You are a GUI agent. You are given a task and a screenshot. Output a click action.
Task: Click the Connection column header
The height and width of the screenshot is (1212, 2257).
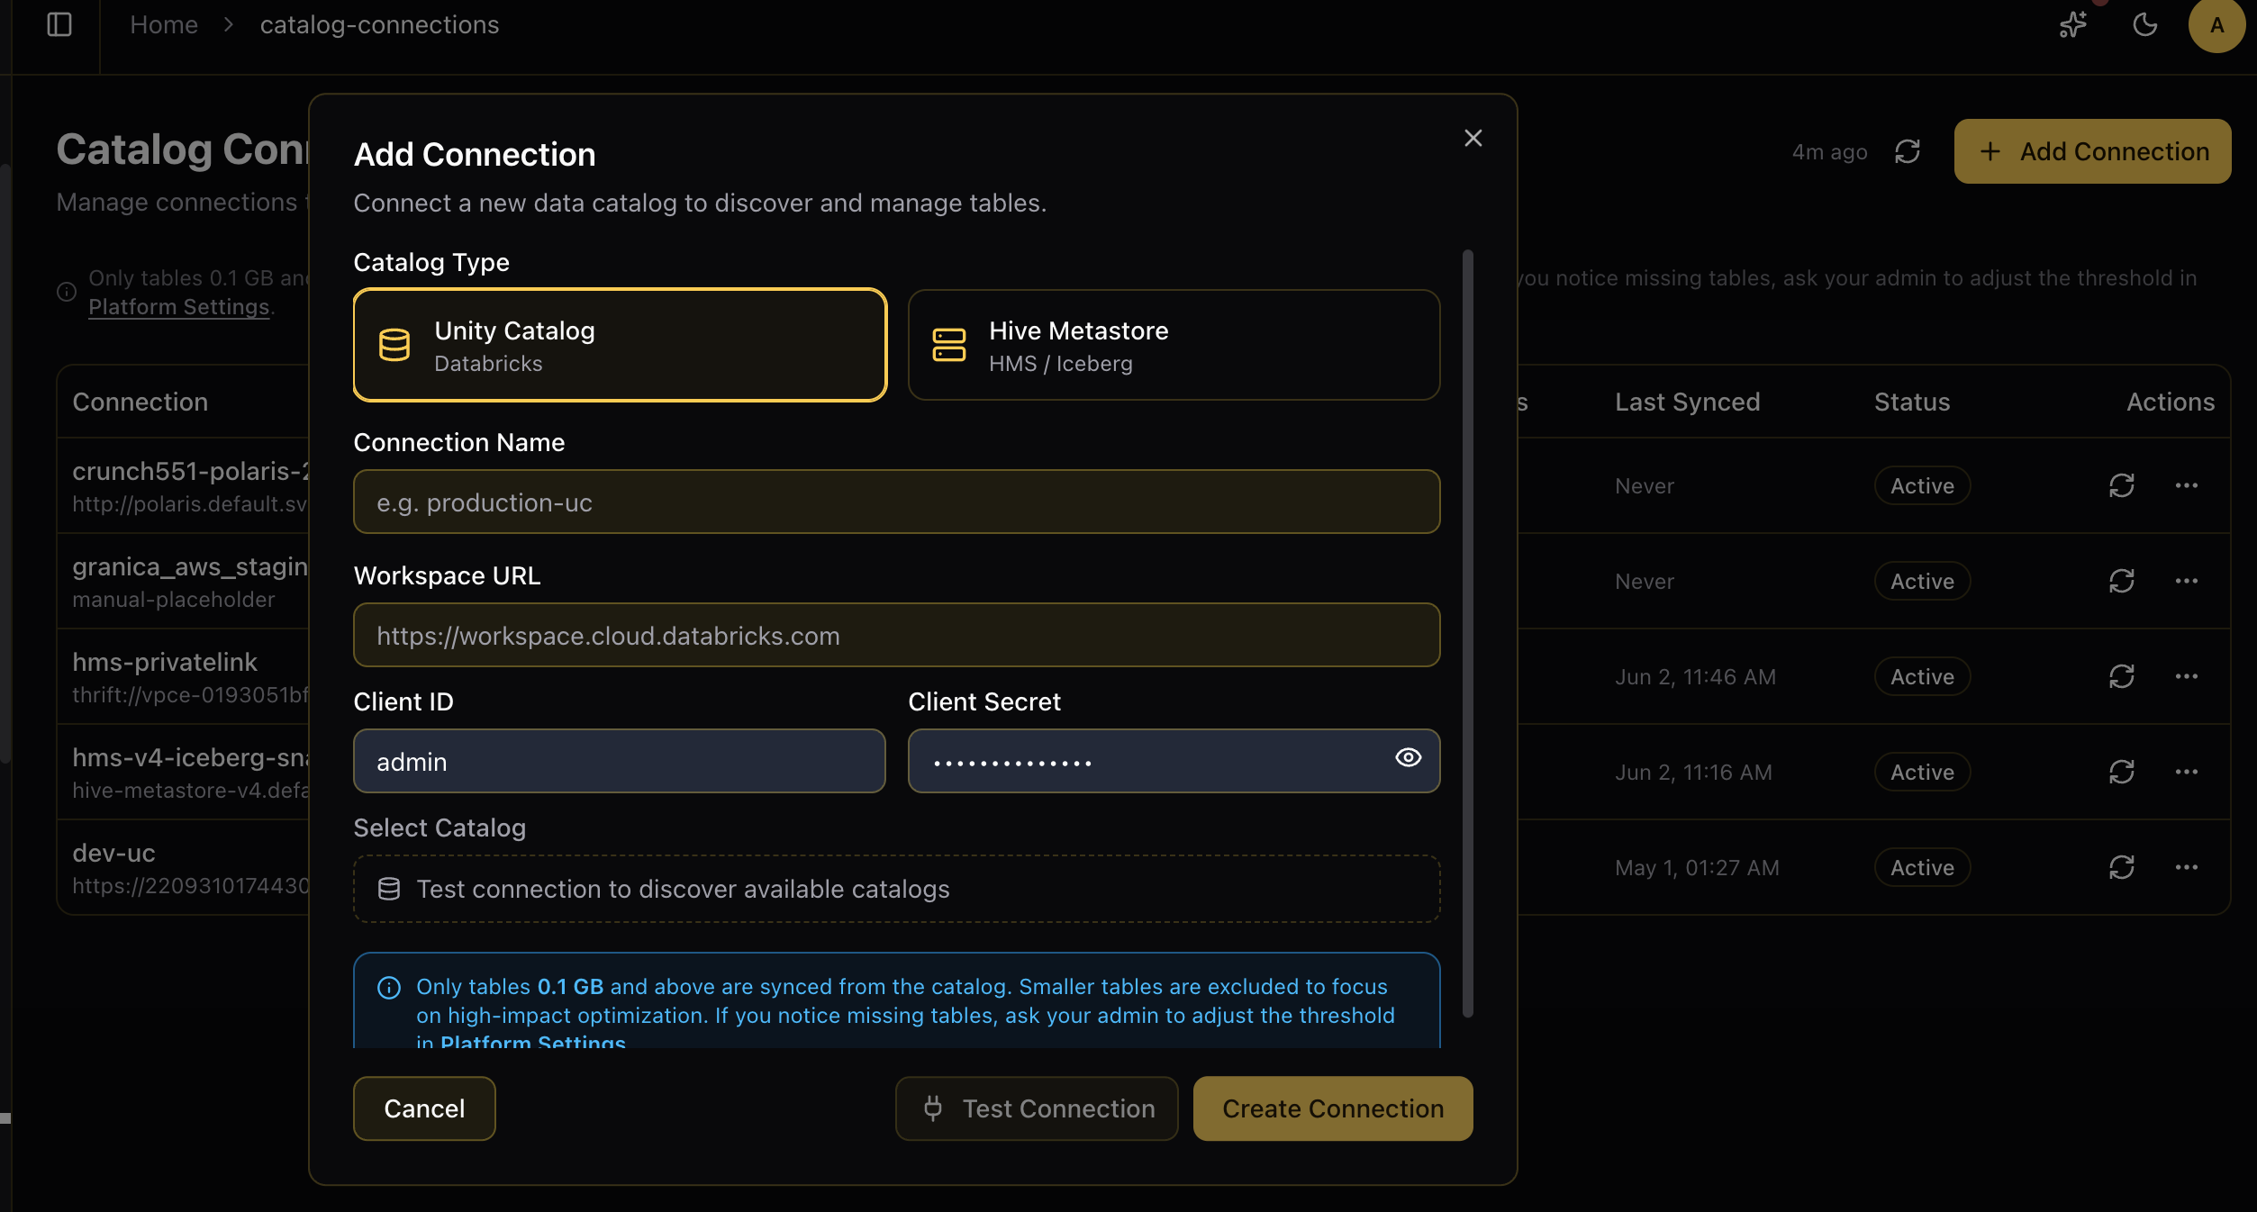140,402
